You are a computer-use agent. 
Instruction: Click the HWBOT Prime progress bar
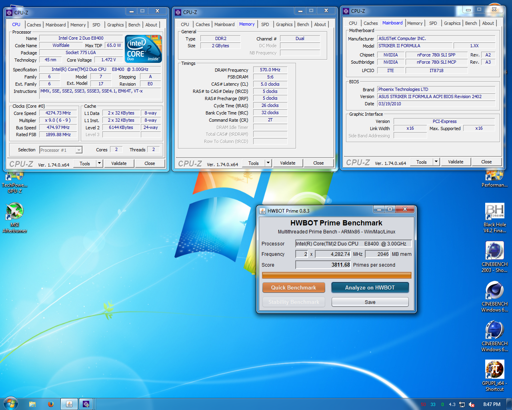click(x=336, y=275)
